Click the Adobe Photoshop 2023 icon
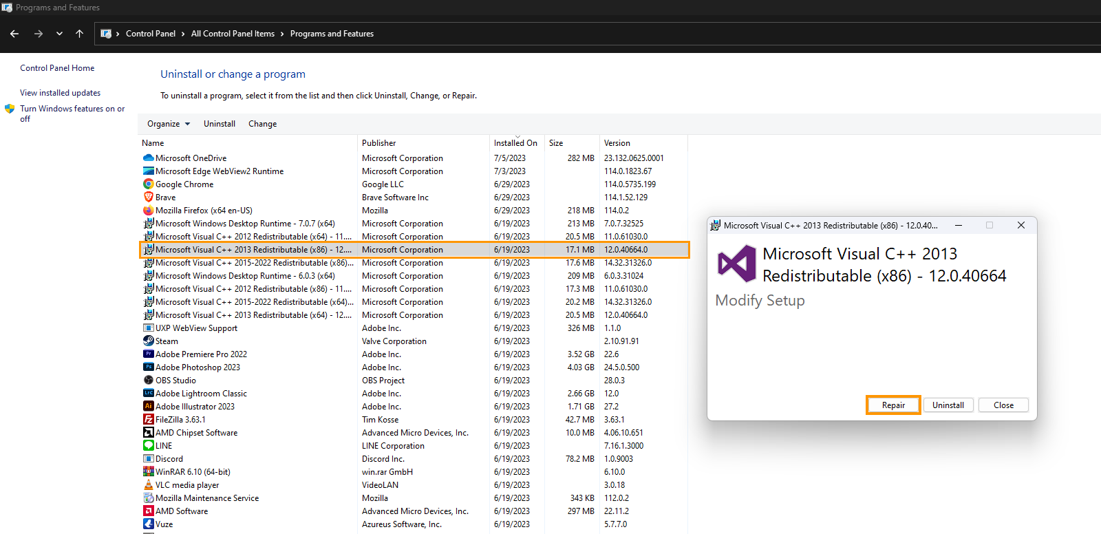 [x=148, y=367]
